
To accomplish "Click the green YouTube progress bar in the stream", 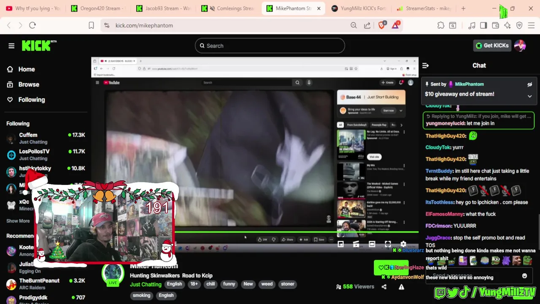I will (x=297, y=231).
